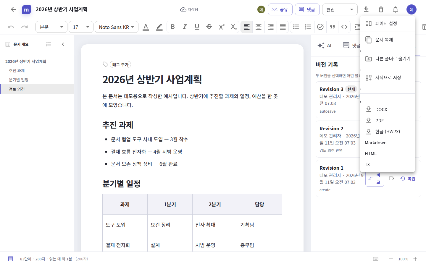The image size is (426, 266).
Task: Export as 한글 (HWPX)
Action: coord(388,132)
